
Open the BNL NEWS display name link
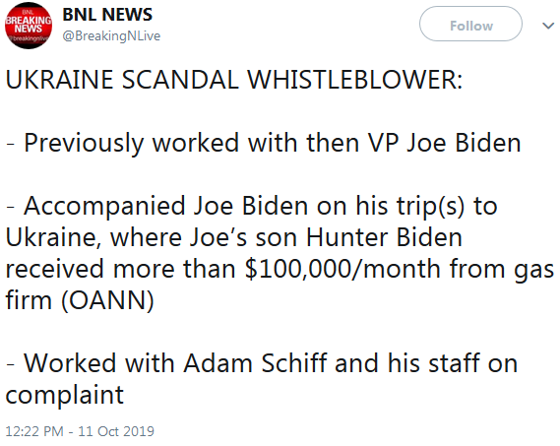[107, 15]
